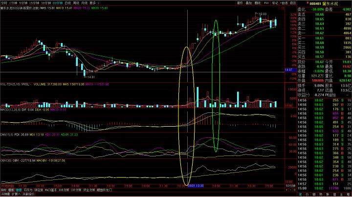Click the 买一 bid price row

pyautogui.click(x=325, y=38)
